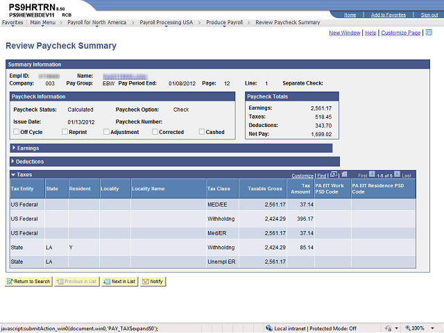Click the Last link in Taxes grid
The height and width of the screenshot is (333, 444).
(x=407, y=176)
